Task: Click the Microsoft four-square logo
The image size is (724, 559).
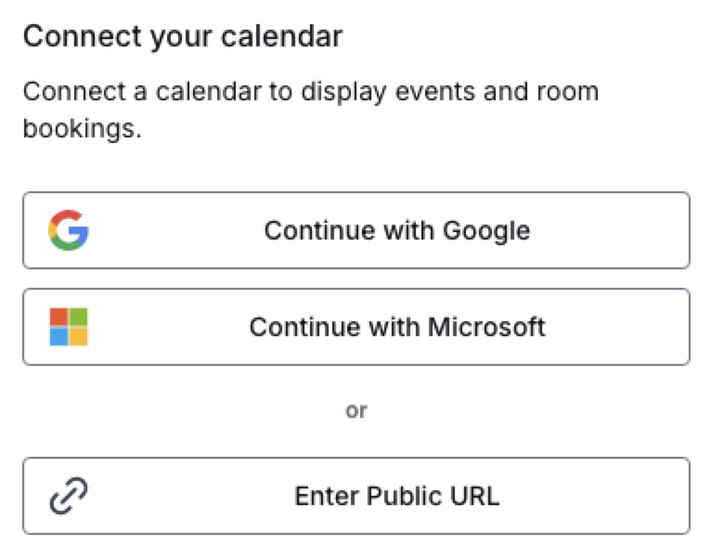Action: (69, 327)
